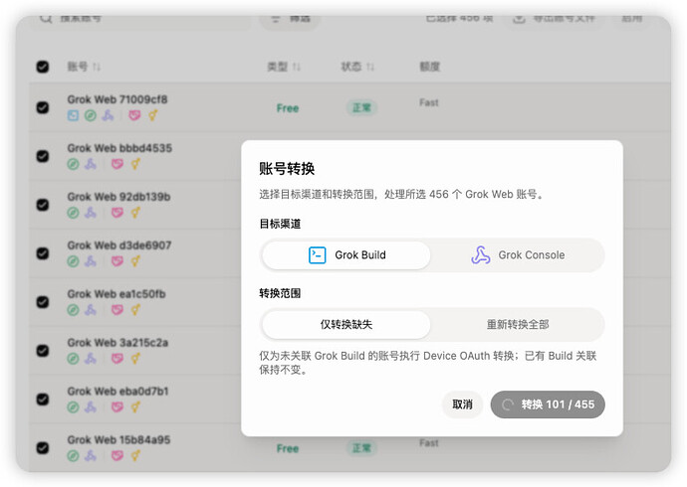The width and height of the screenshot is (687, 487).
Task: Click Fast quota in Grok Web 71009cf8 row
Action: click(428, 102)
